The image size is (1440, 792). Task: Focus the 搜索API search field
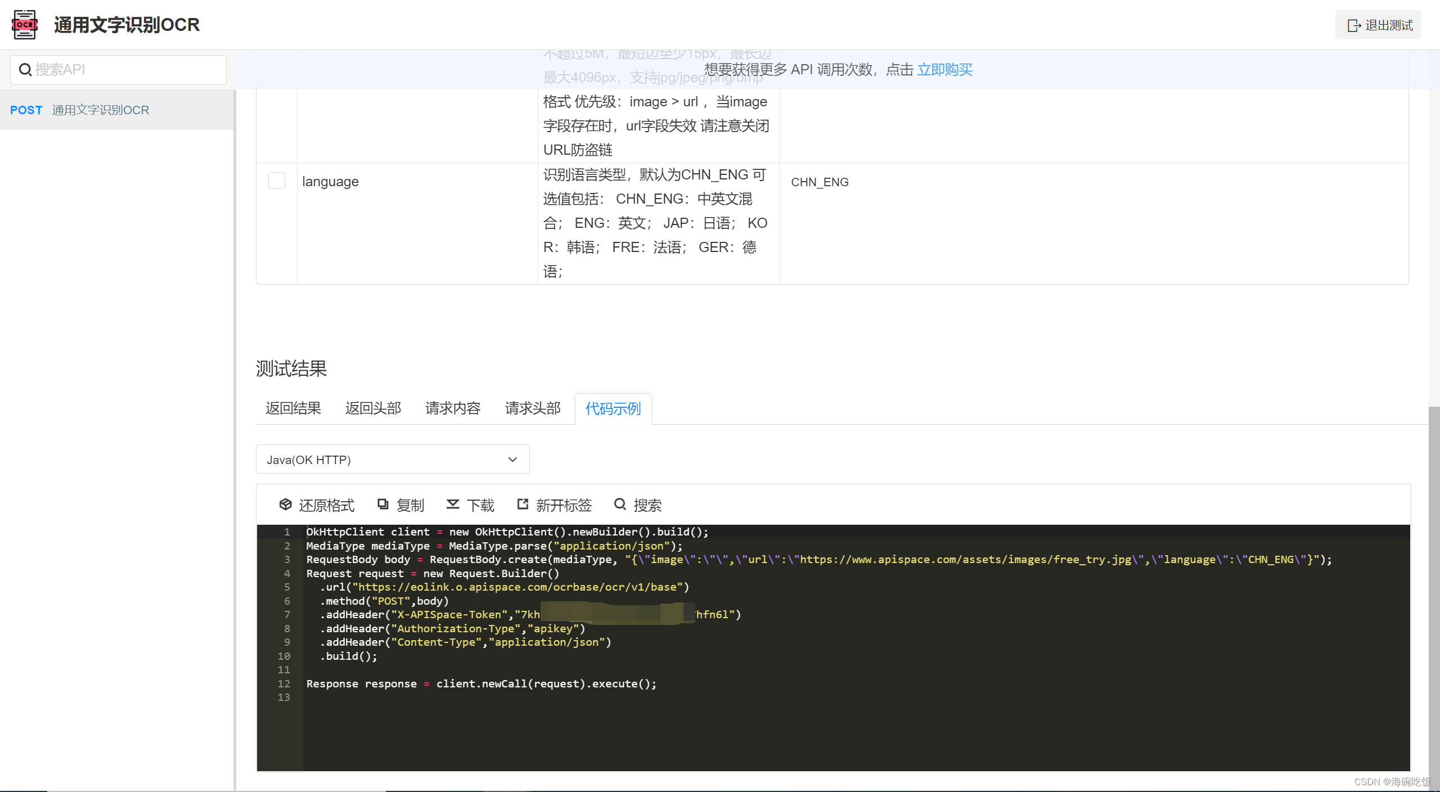[118, 70]
